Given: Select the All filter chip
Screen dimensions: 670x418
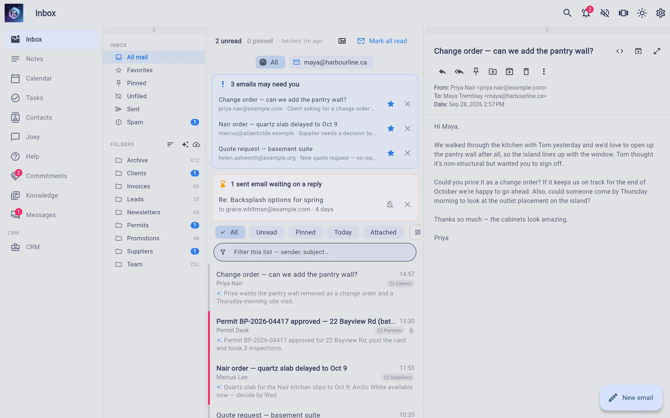Looking at the screenshot, I should (230, 232).
